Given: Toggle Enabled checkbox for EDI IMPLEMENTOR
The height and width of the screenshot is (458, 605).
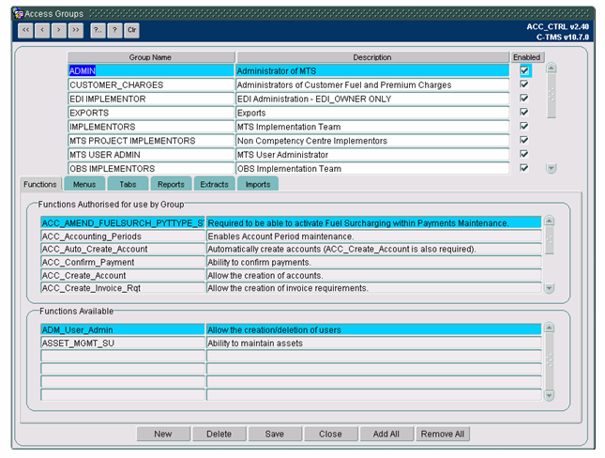Looking at the screenshot, I should (x=524, y=99).
